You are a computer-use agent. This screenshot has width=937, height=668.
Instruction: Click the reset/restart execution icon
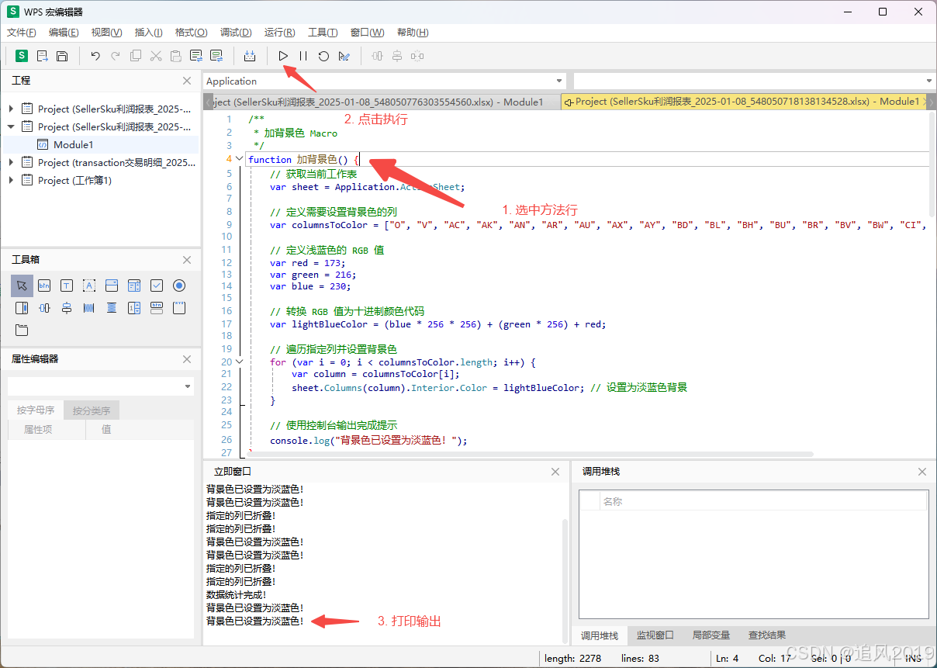click(x=323, y=56)
